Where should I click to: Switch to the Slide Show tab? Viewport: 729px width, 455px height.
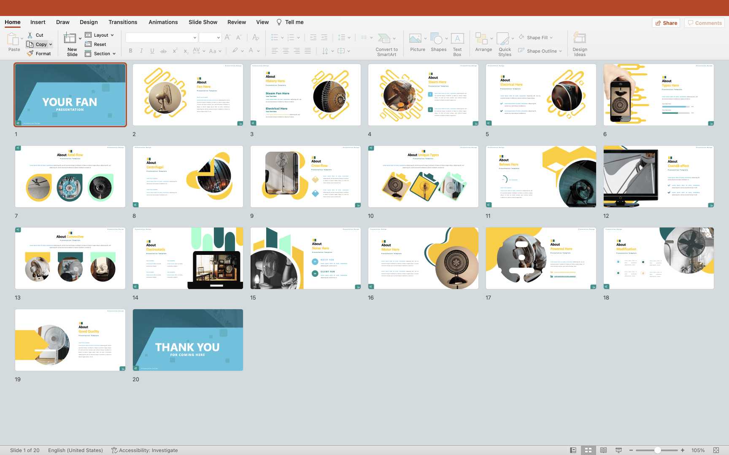click(x=203, y=22)
